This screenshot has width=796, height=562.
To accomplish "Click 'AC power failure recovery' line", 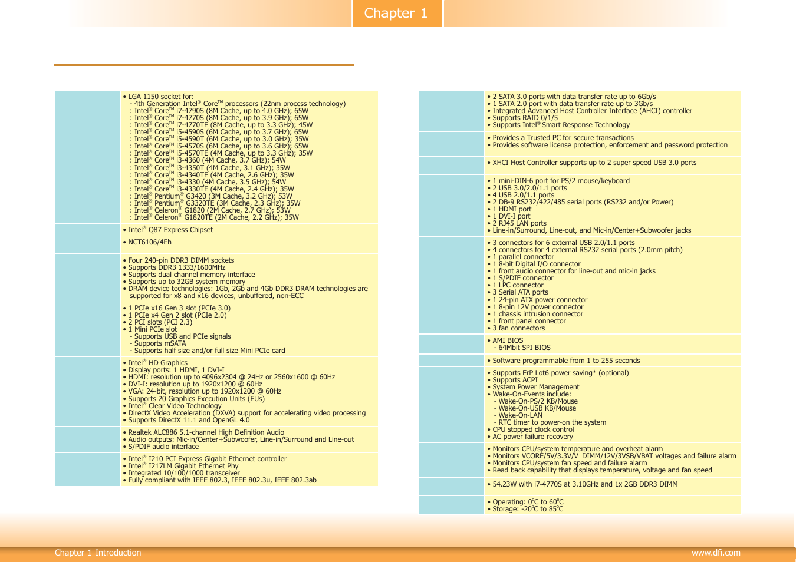I will (530, 437).
